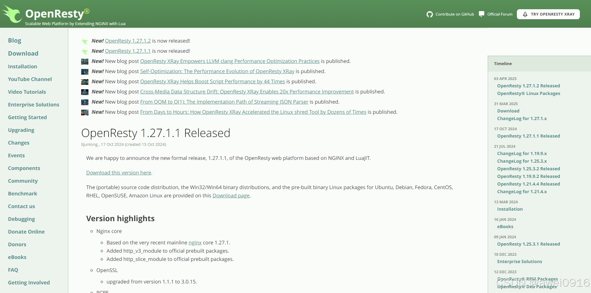Open Donate Online sidebar item
Image resolution: width=591 pixels, height=293 pixels.
coord(26,232)
